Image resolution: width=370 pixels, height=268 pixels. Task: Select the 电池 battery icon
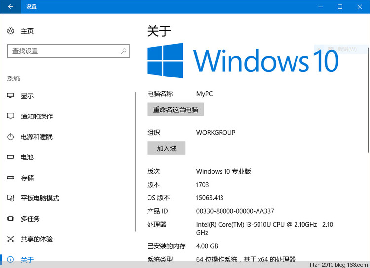[x=11, y=157]
